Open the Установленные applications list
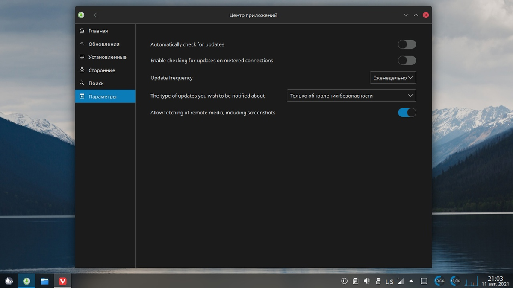Screen dimensions: 513x288 tap(107, 57)
